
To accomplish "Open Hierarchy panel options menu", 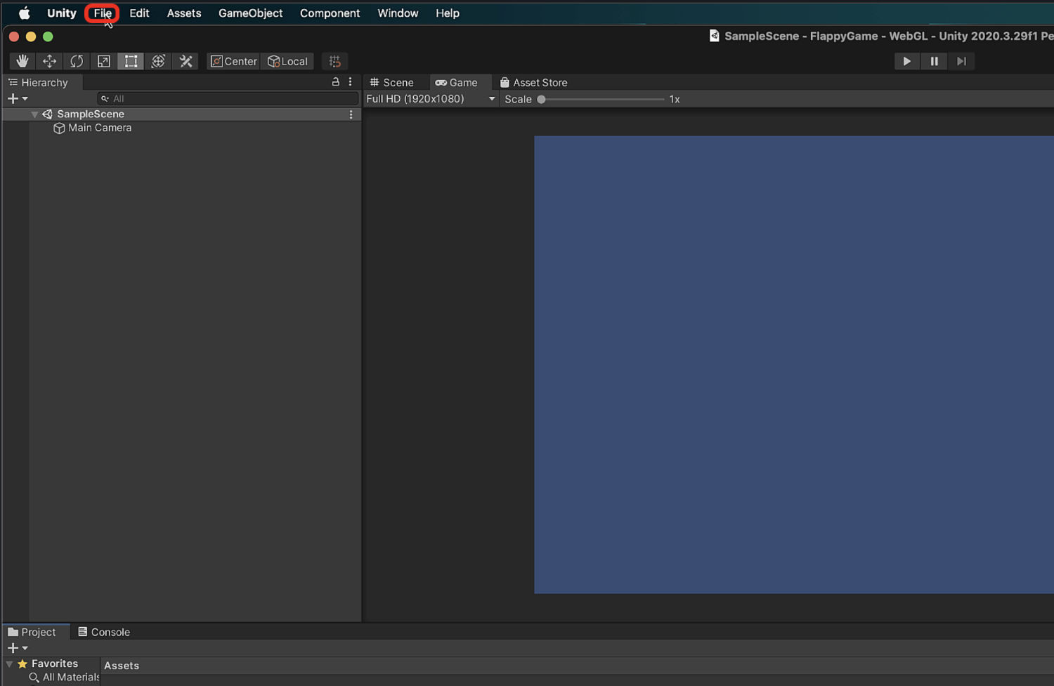I will click(350, 82).
